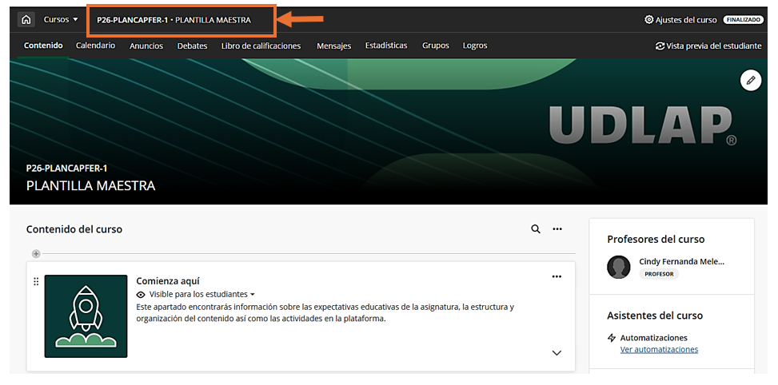This screenshot has width=778, height=385.
Task: Switch to the Calendario tab
Action: [95, 46]
